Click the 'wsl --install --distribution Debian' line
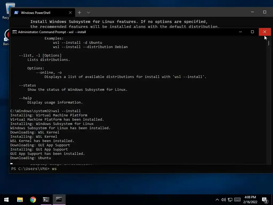Screen dimensions: 273x205 90,47
